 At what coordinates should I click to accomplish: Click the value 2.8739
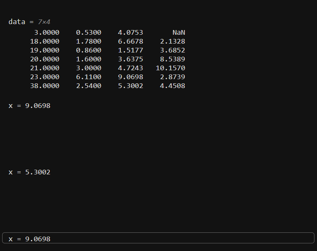(172, 77)
